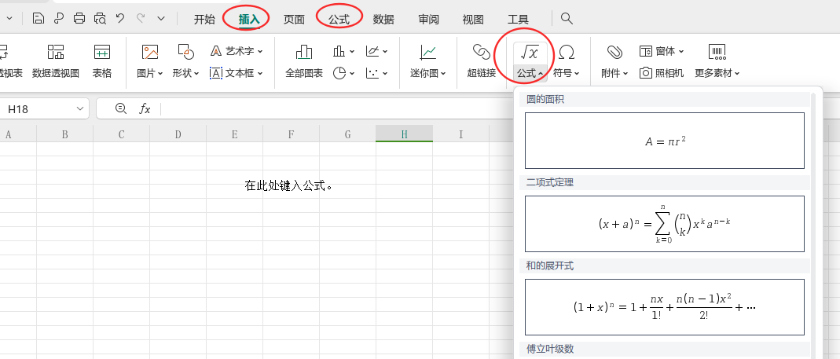
Task: Open the 艺术字 WordArt dropdown
Action: pyautogui.click(x=237, y=51)
